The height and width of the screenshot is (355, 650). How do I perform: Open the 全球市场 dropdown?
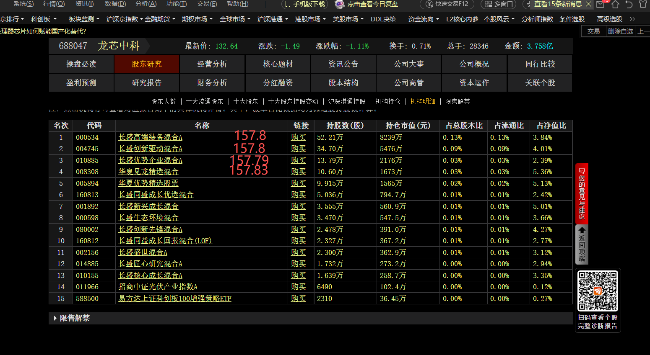[235, 19]
